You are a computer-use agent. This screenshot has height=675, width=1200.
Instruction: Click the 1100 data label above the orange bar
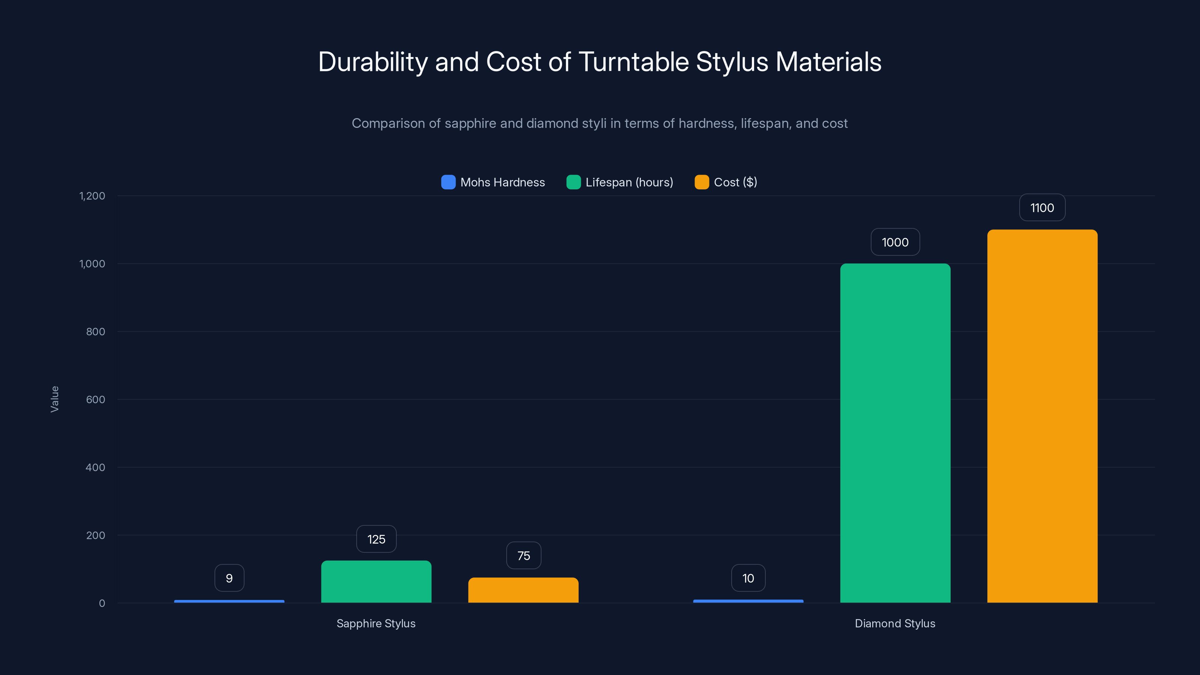1042,207
